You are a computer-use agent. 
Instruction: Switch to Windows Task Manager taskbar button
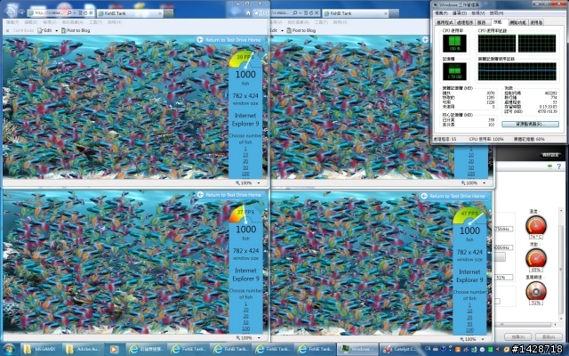coord(357,350)
